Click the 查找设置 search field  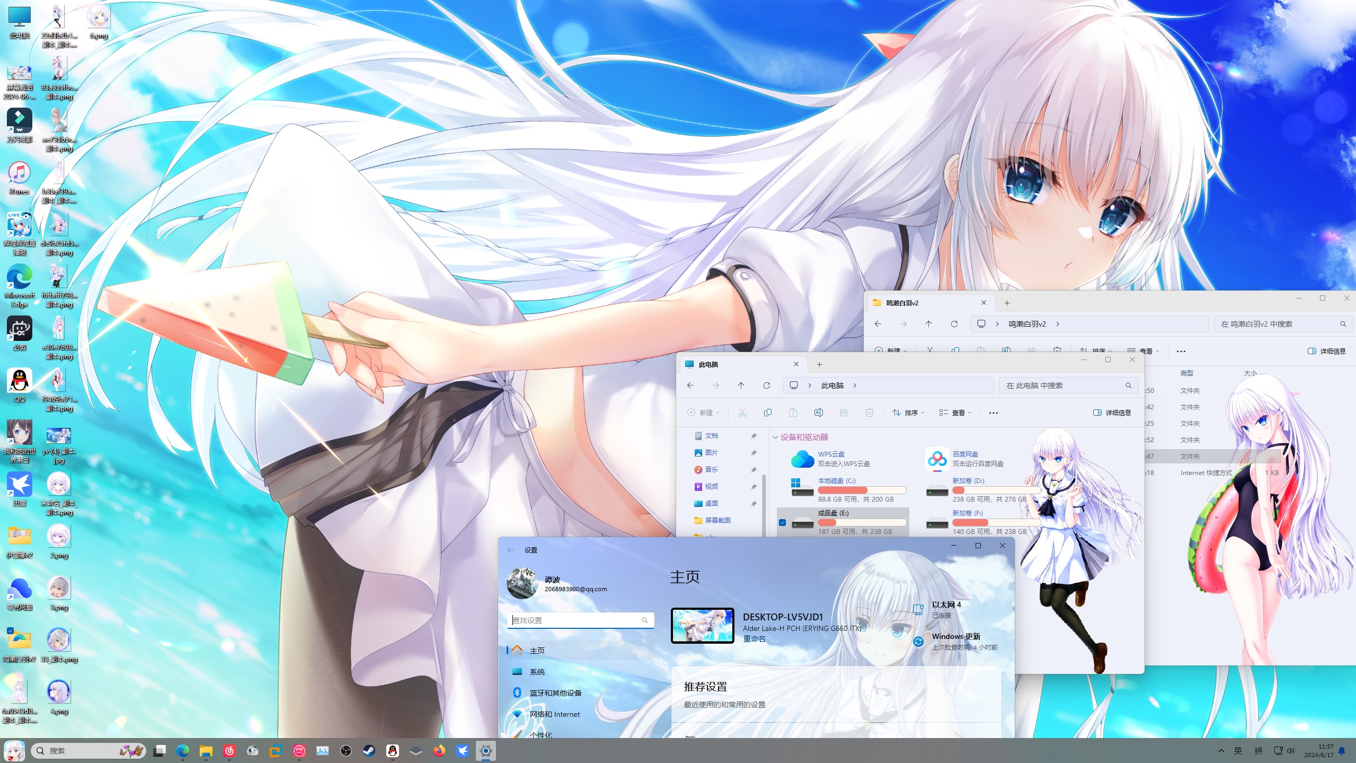coord(575,620)
